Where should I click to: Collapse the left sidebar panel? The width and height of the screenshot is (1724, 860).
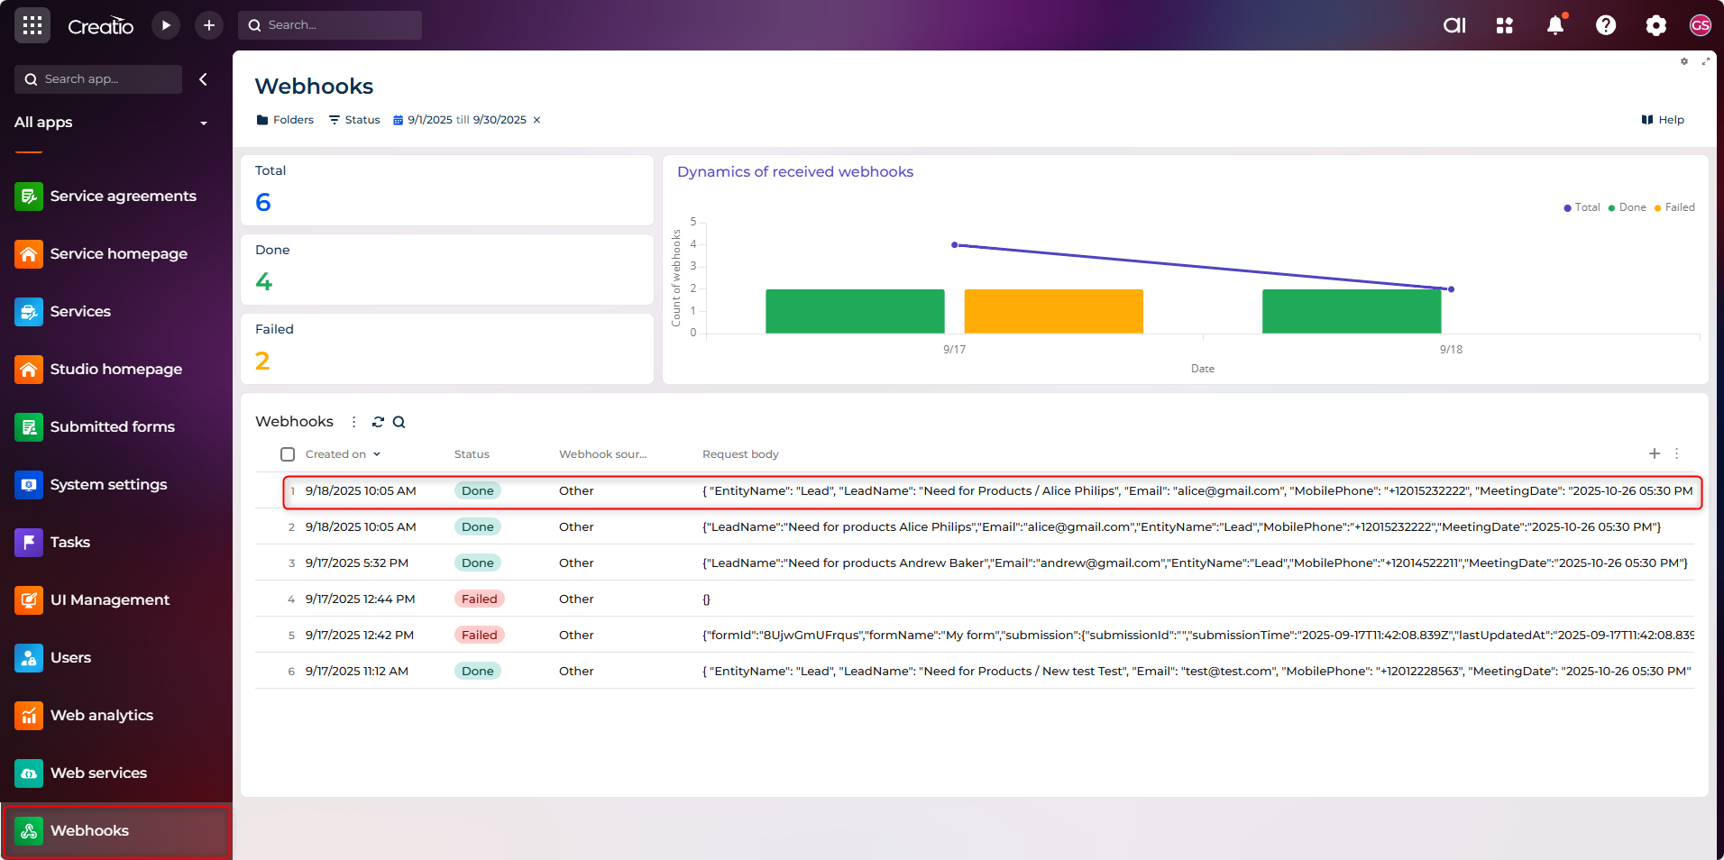pyautogui.click(x=204, y=79)
